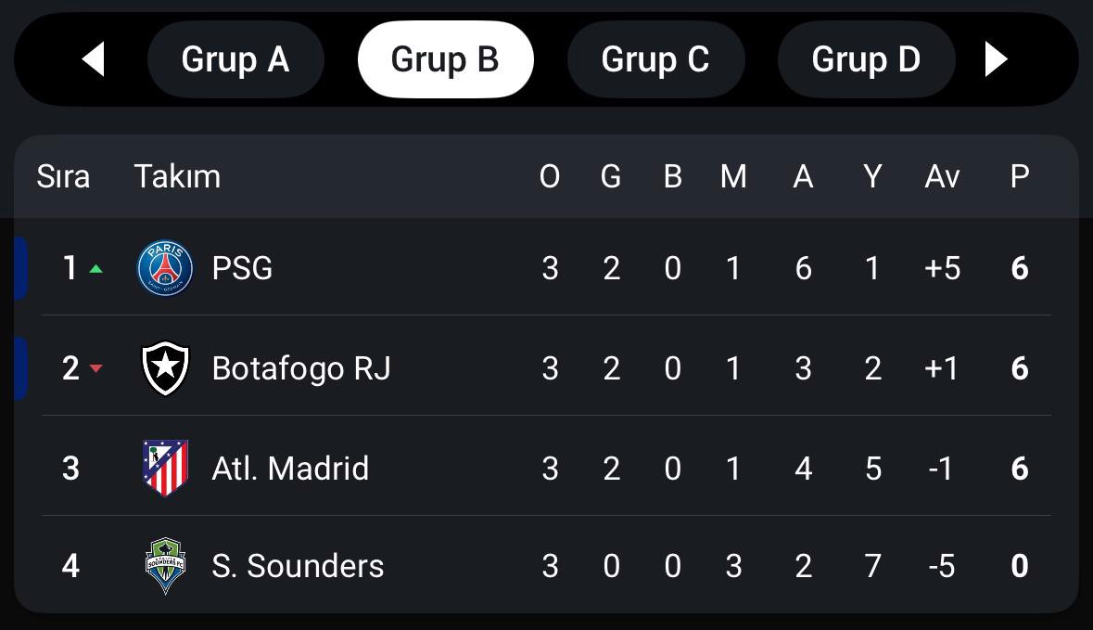Open the Grup C tab

click(x=656, y=59)
